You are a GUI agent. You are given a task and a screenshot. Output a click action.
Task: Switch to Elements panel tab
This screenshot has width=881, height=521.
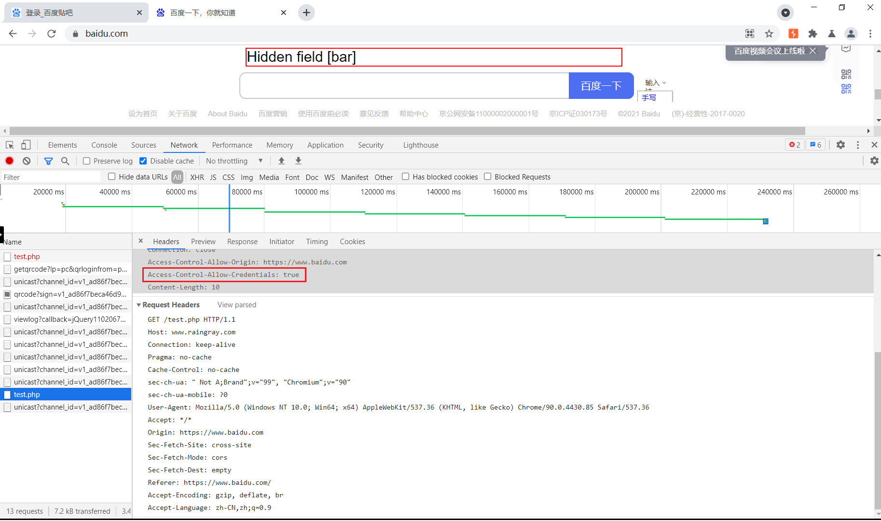click(62, 145)
